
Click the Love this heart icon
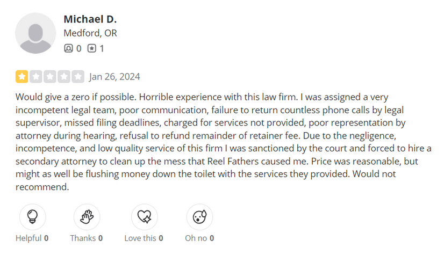(145, 217)
